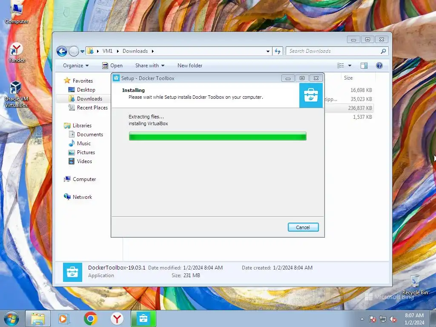Image resolution: width=436 pixels, height=327 pixels.
Task: Launch Yandex browser from the taskbar
Action: click(117, 318)
